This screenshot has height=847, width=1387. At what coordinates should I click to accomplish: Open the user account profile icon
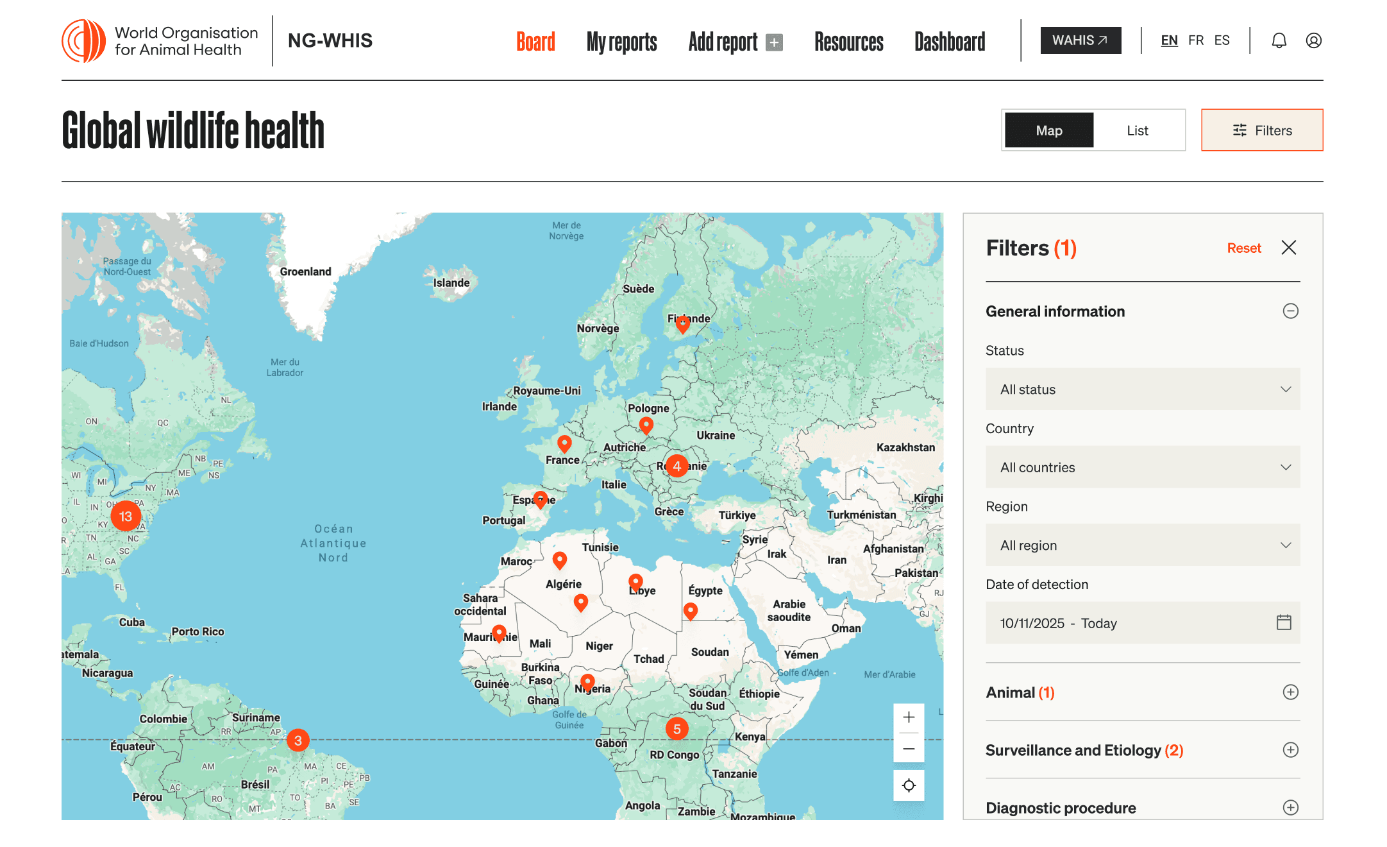[x=1313, y=40]
